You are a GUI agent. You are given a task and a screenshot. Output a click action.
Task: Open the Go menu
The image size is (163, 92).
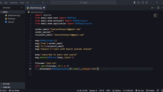point(28,3)
